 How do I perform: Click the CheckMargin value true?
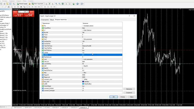pyautogui.click(x=83, y=86)
